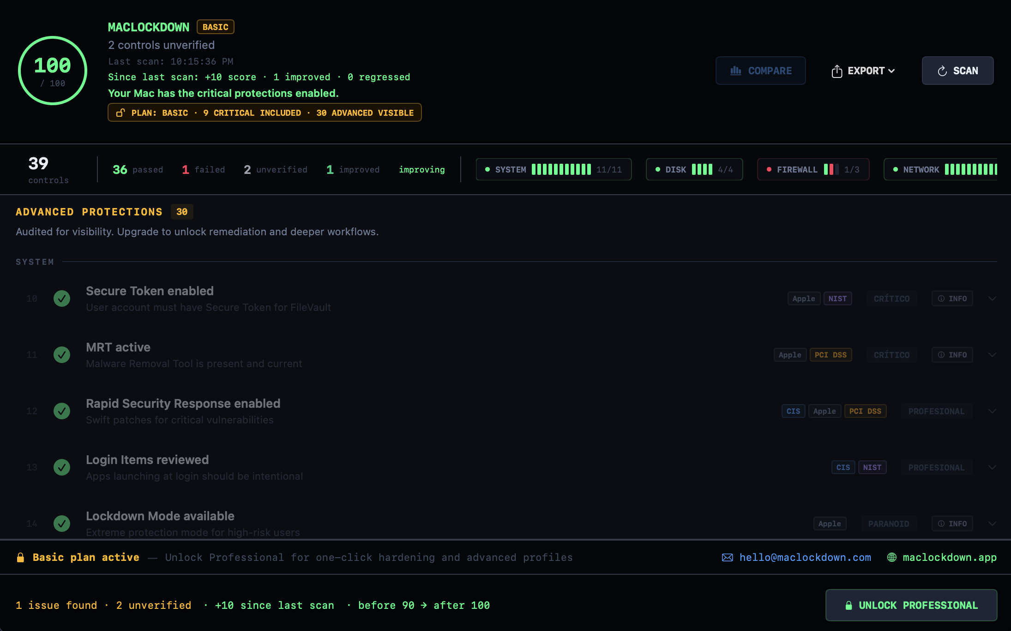Click the plan Basic critical included banner
The image size is (1011, 631).
265,113
